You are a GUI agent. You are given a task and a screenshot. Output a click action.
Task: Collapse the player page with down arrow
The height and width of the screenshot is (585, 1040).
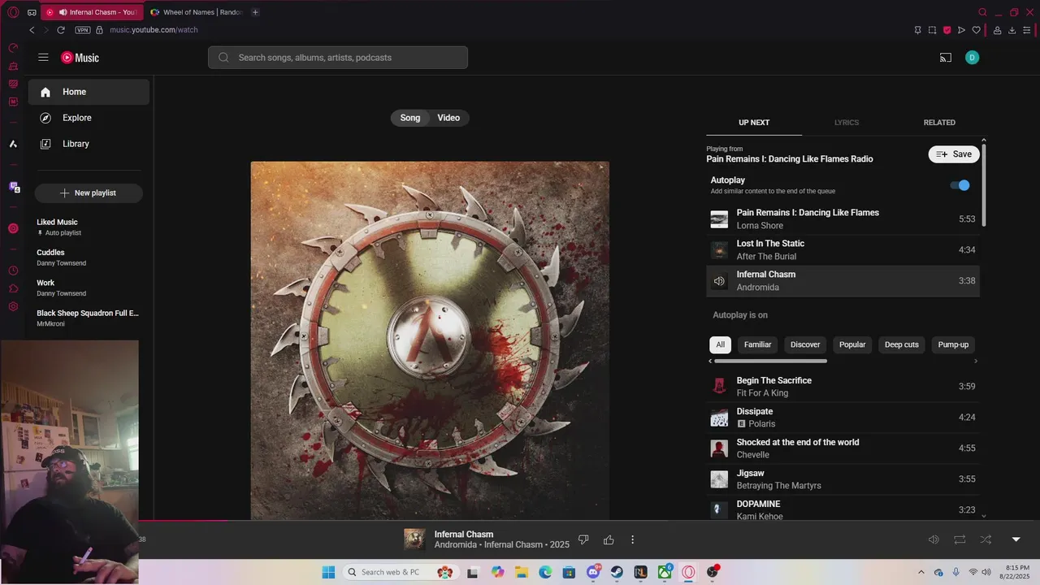pyautogui.click(x=1016, y=539)
